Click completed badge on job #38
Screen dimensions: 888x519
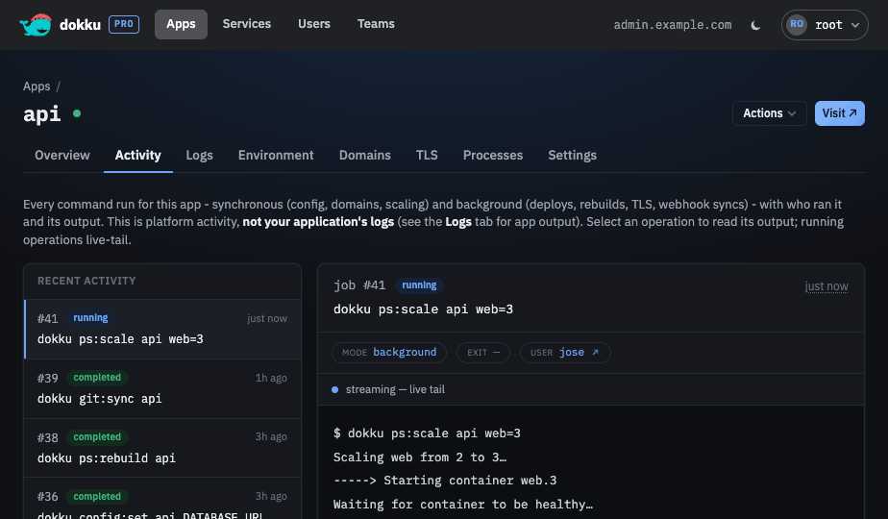click(97, 437)
